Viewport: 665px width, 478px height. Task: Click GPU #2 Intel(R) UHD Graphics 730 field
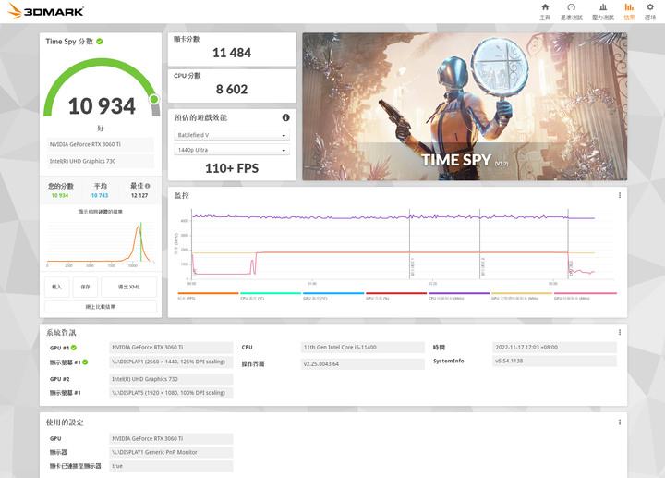pos(171,379)
